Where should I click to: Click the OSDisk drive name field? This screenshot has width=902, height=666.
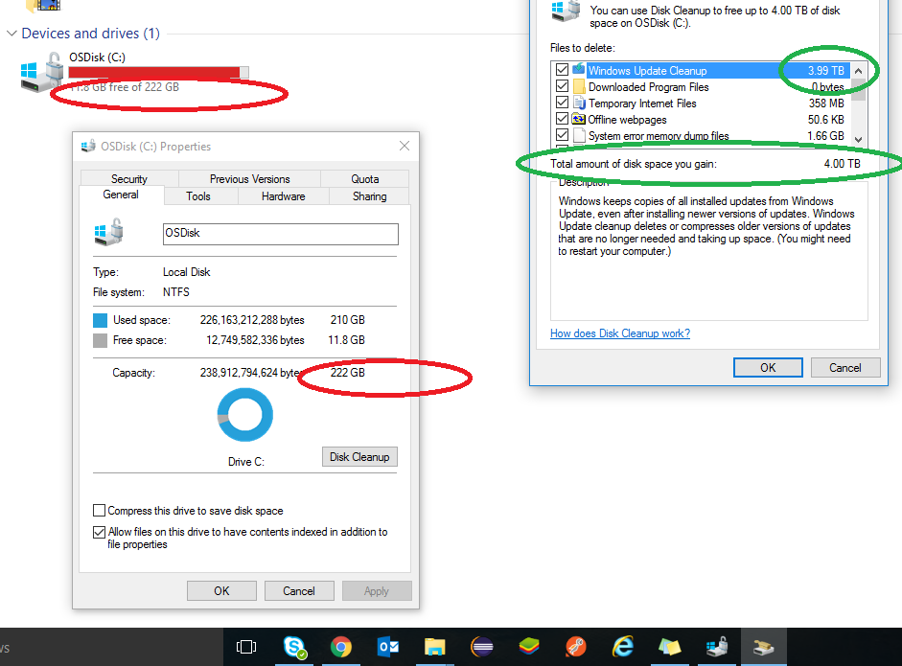(x=280, y=234)
